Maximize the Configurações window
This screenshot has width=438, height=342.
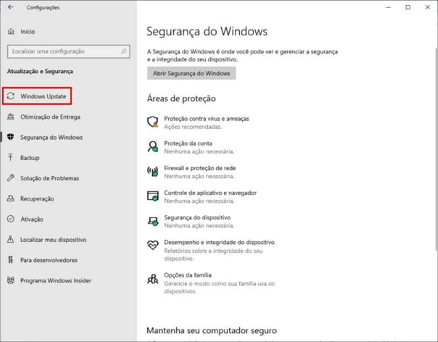point(408,7)
